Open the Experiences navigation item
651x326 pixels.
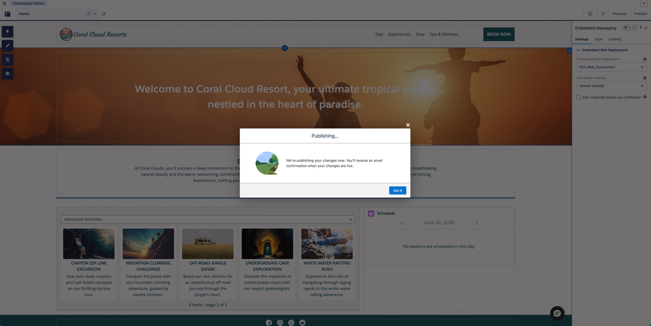399,34
